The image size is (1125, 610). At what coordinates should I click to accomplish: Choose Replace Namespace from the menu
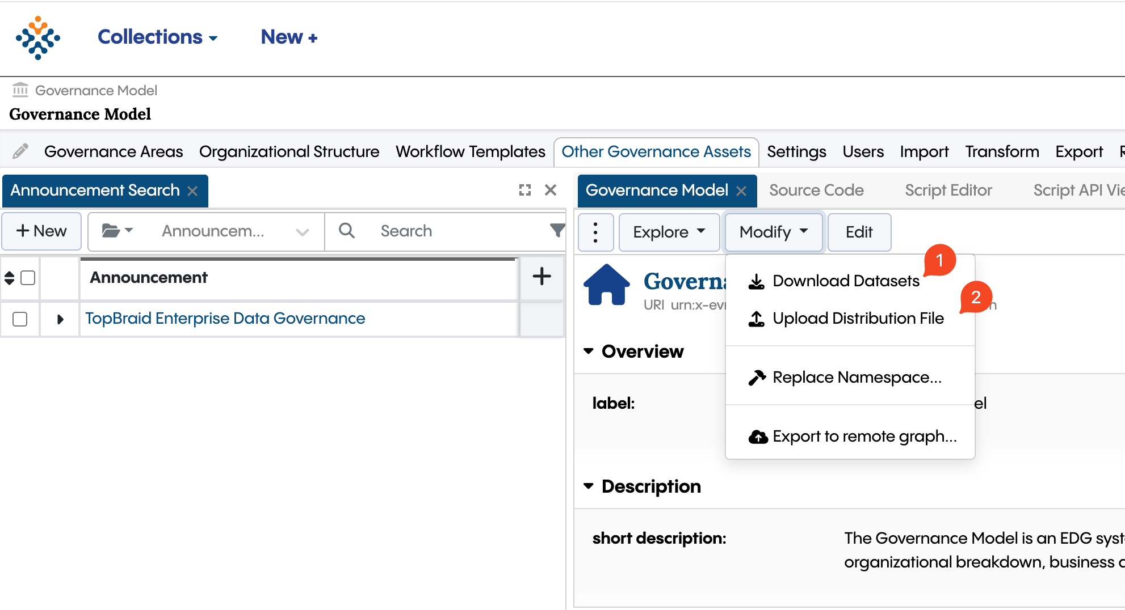coord(857,378)
